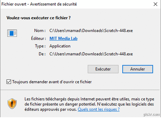Open the MIT Media Lab publisher link

pyautogui.click(x=63, y=38)
